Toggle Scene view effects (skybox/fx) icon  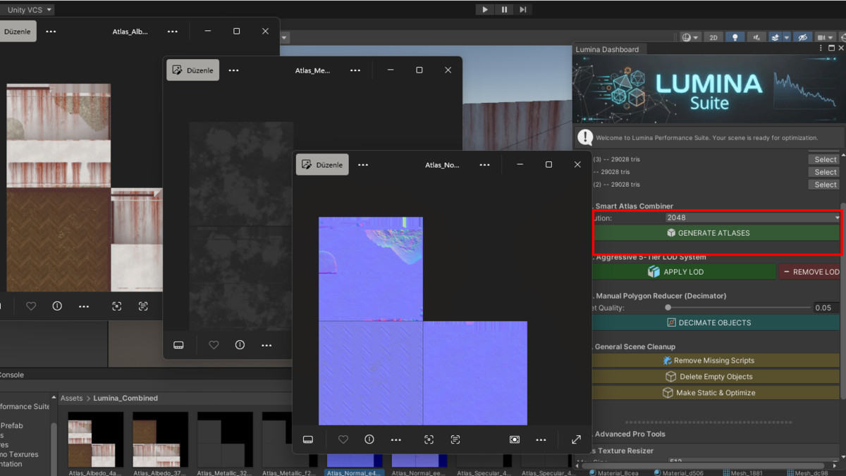(775, 37)
